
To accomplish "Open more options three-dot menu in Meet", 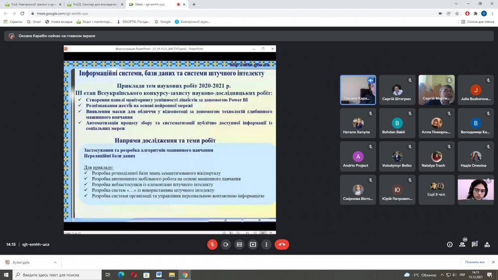I will point(266,245).
